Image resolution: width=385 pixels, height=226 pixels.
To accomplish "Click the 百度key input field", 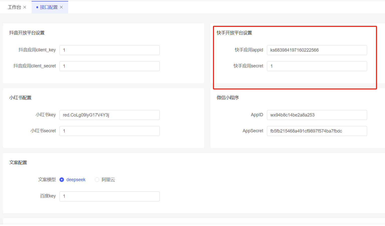I will coord(109,196).
